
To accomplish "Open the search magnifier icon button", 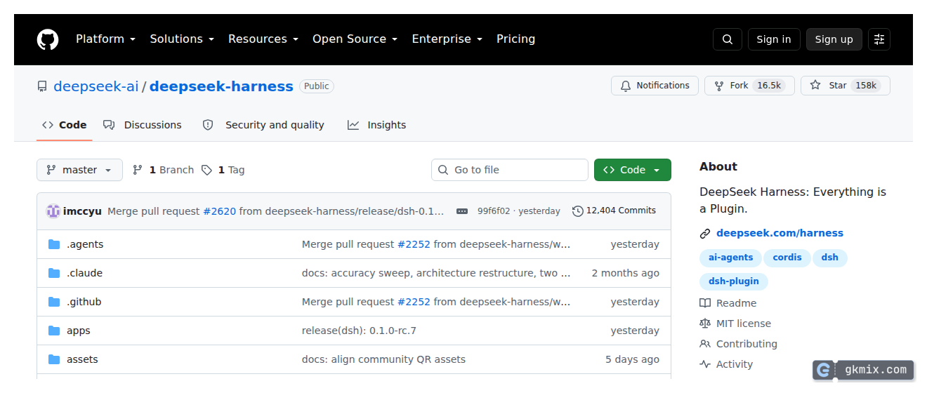I will pos(728,39).
